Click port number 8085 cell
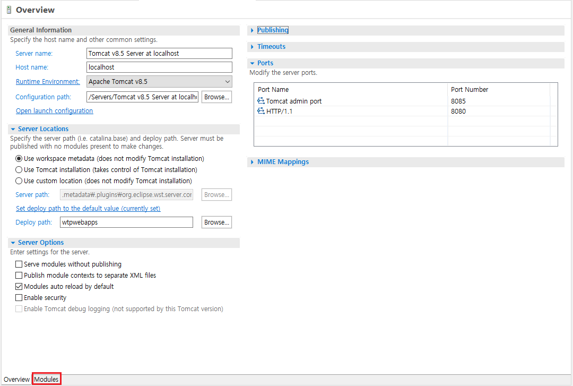573x386 pixels. click(458, 101)
